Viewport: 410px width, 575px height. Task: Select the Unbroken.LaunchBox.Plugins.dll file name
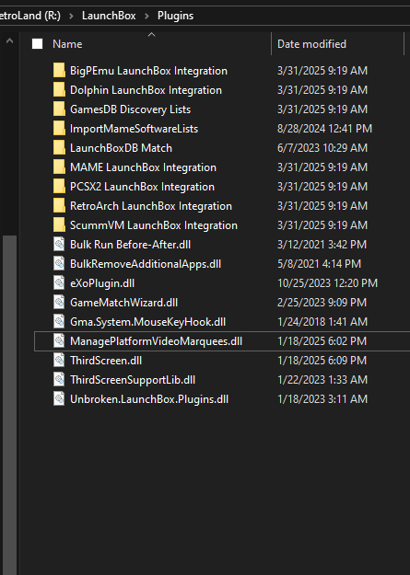point(149,398)
